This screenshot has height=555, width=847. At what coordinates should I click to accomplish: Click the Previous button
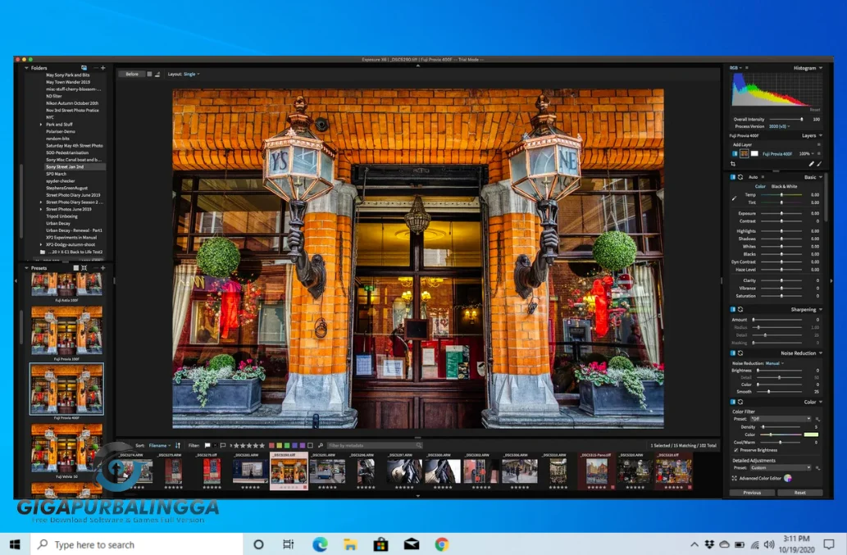coord(752,493)
